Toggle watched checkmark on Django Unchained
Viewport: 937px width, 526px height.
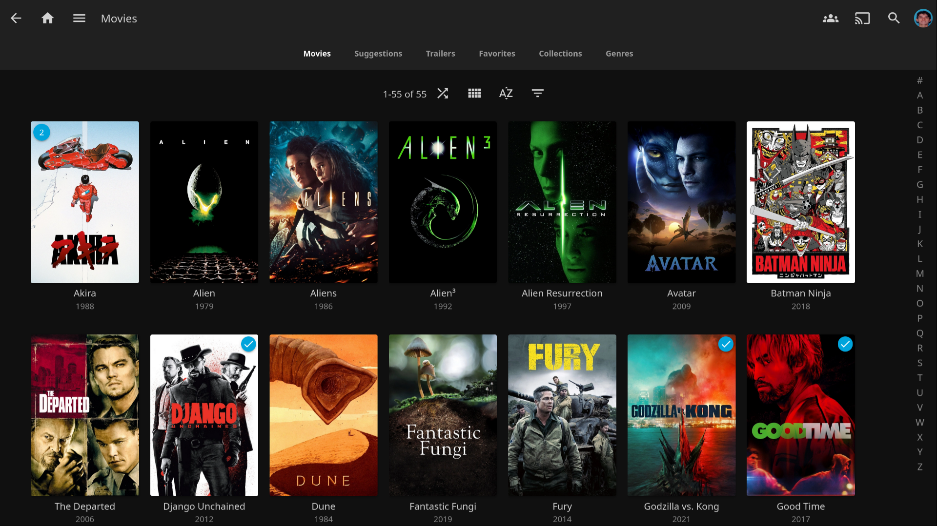(x=249, y=345)
